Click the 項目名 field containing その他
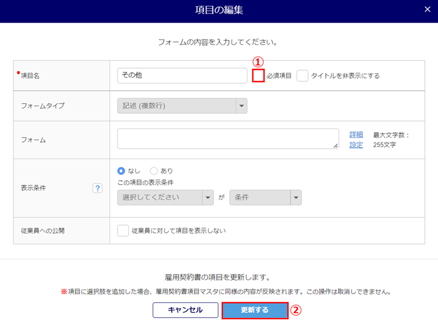Viewport: 438px width, 327px height. [x=182, y=76]
